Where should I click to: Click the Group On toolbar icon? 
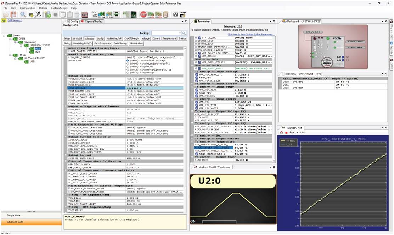(183, 15)
